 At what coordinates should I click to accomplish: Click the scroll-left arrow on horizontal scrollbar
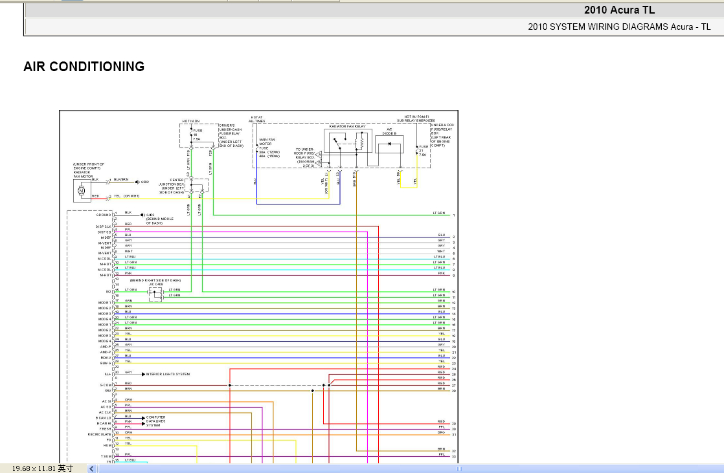(91, 468)
